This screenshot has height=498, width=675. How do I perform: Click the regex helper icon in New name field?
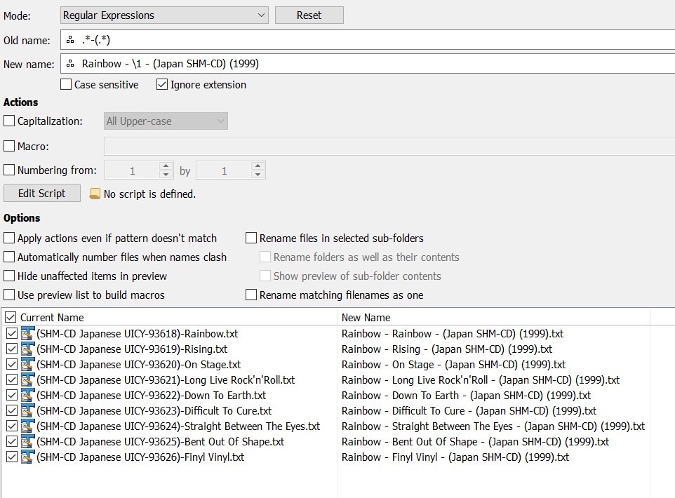pyautogui.click(x=70, y=64)
